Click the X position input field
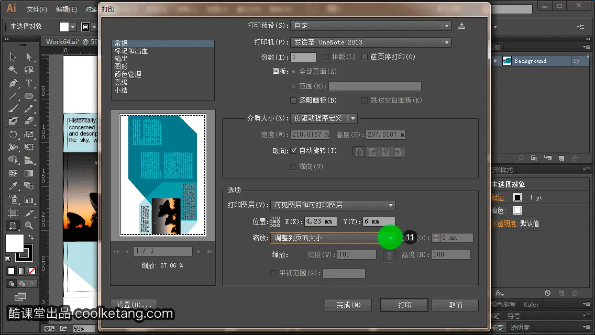The image size is (595, 335). (320, 221)
